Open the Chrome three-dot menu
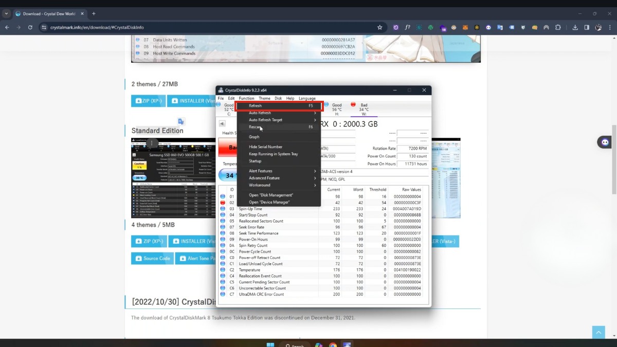 pos(610,27)
